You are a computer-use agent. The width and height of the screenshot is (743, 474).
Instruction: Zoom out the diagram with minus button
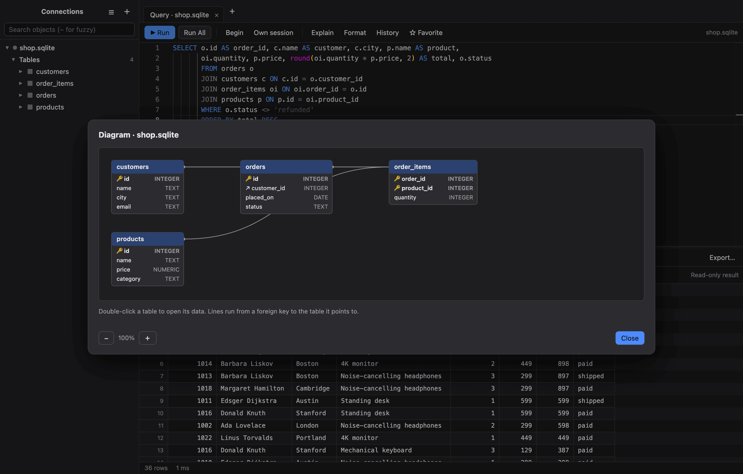[106, 338]
